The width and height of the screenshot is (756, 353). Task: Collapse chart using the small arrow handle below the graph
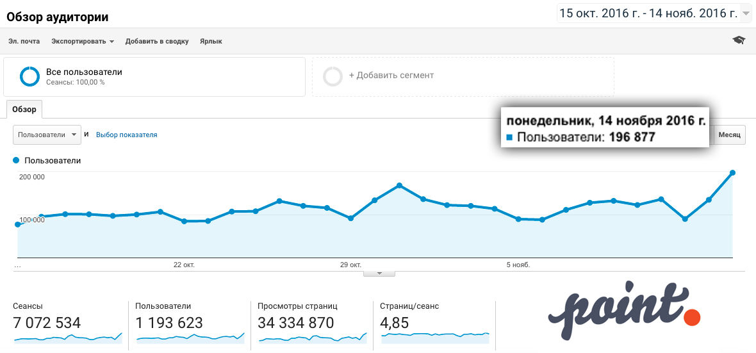pos(379,273)
